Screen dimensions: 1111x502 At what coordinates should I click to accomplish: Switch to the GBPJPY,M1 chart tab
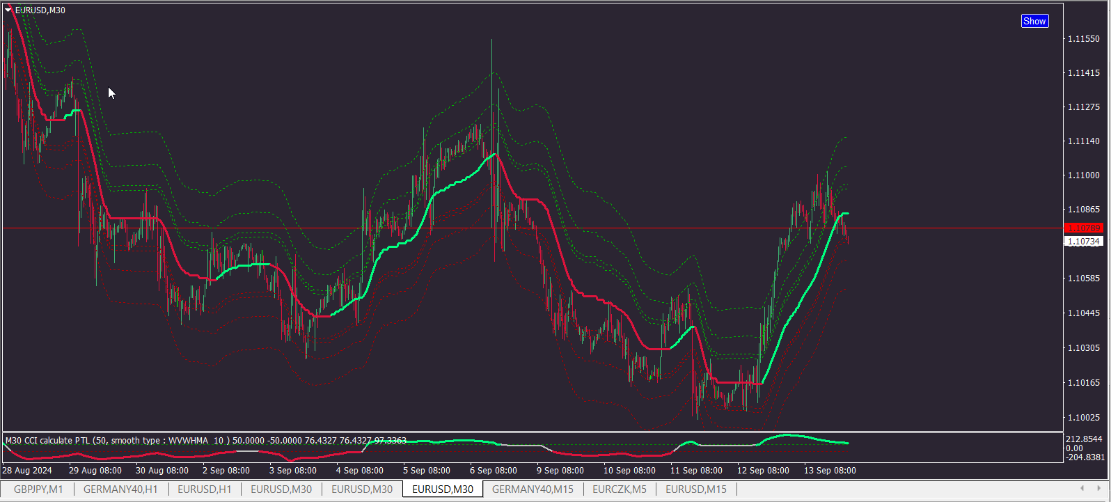pyautogui.click(x=38, y=489)
